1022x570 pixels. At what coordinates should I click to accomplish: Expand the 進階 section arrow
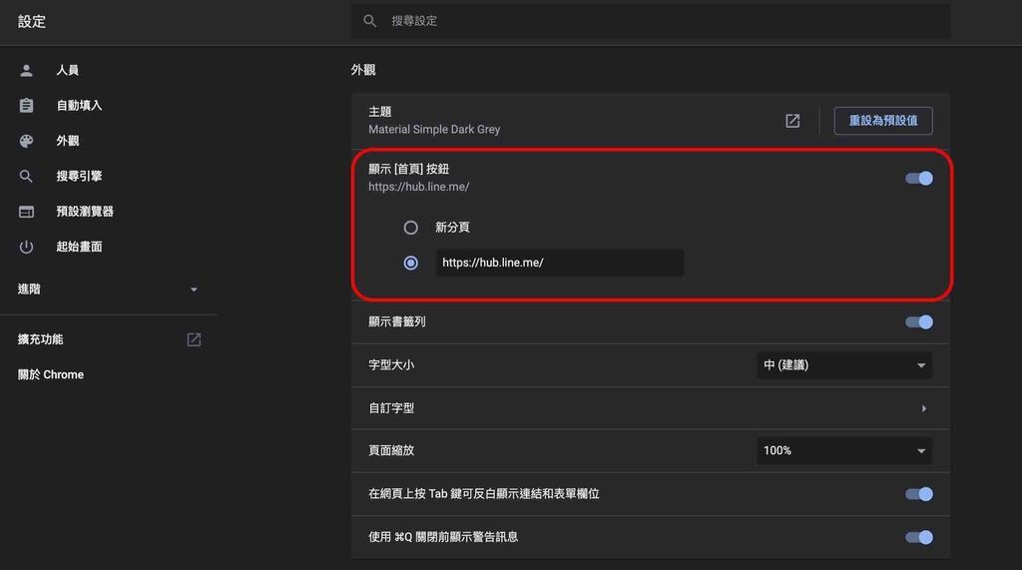pyautogui.click(x=194, y=289)
